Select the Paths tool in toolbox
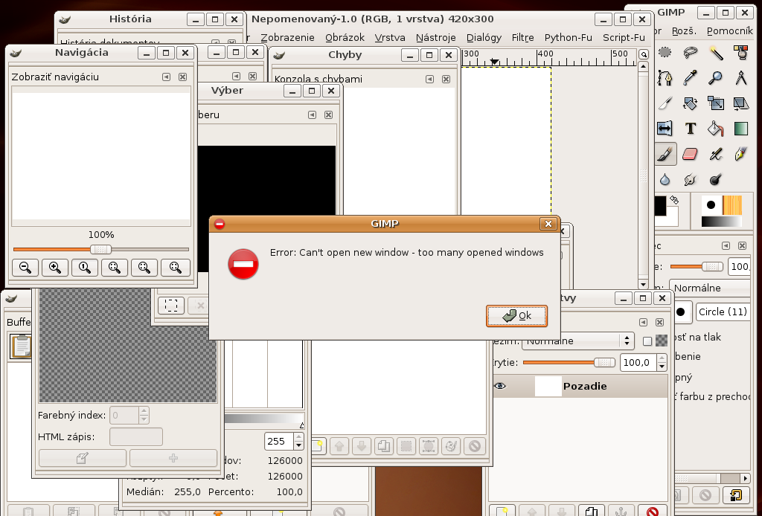The height and width of the screenshot is (516, 762). tap(665, 77)
